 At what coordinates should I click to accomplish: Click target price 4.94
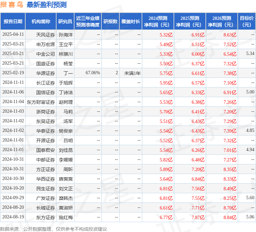pyautogui.click(x=250, y=149)
